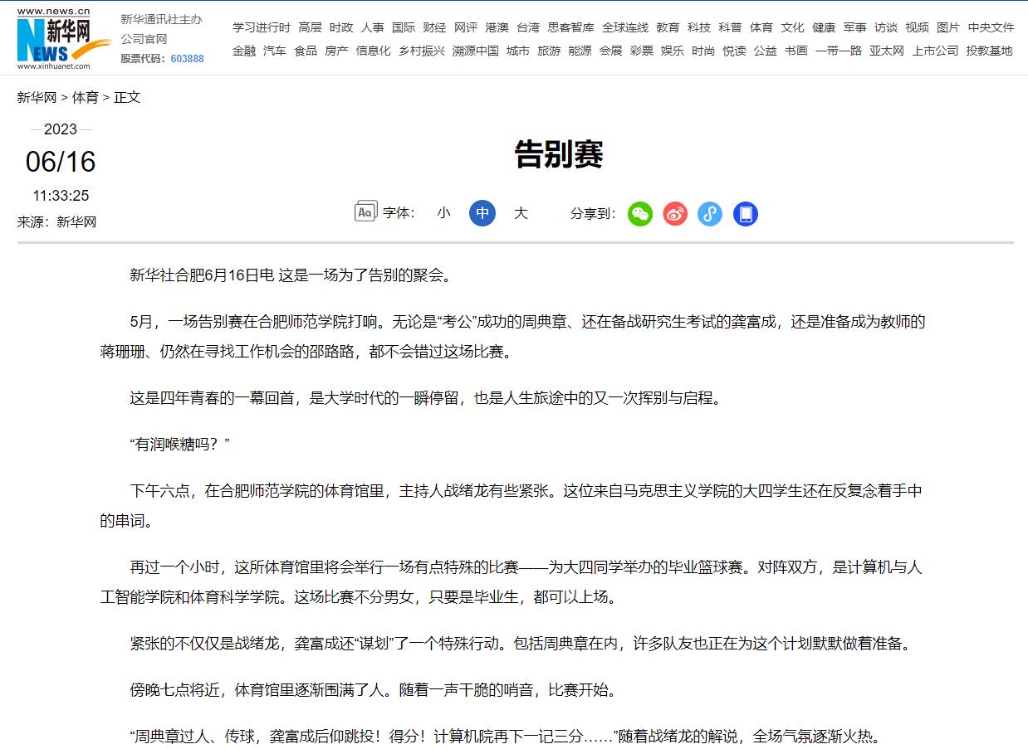Open the blue mobile phone share icon
The height and width of the screenshot is (749, 1028).
click(x=745, y=214)
